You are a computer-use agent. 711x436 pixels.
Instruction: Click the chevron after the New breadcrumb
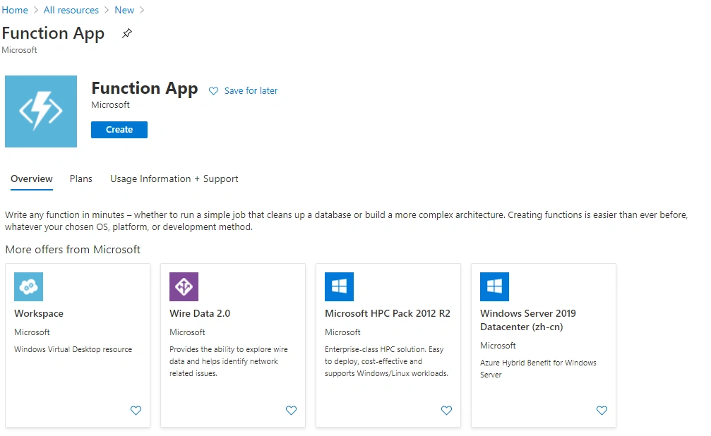point(141,10)
